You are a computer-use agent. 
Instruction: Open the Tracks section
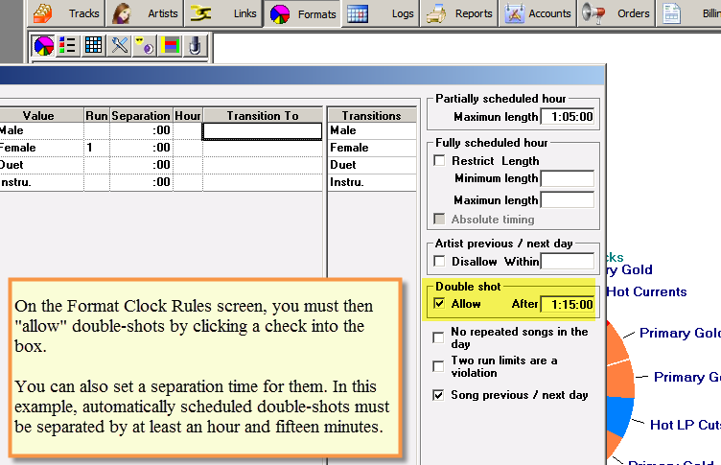click(66, 13)
